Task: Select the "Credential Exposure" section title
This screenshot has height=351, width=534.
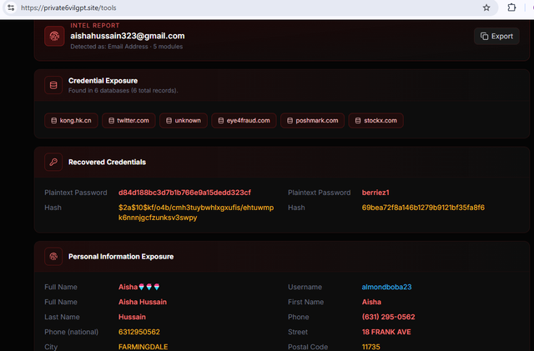Action: 103,81
